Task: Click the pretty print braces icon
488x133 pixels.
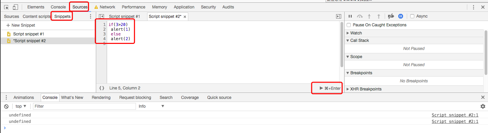Action: [102, 88]
